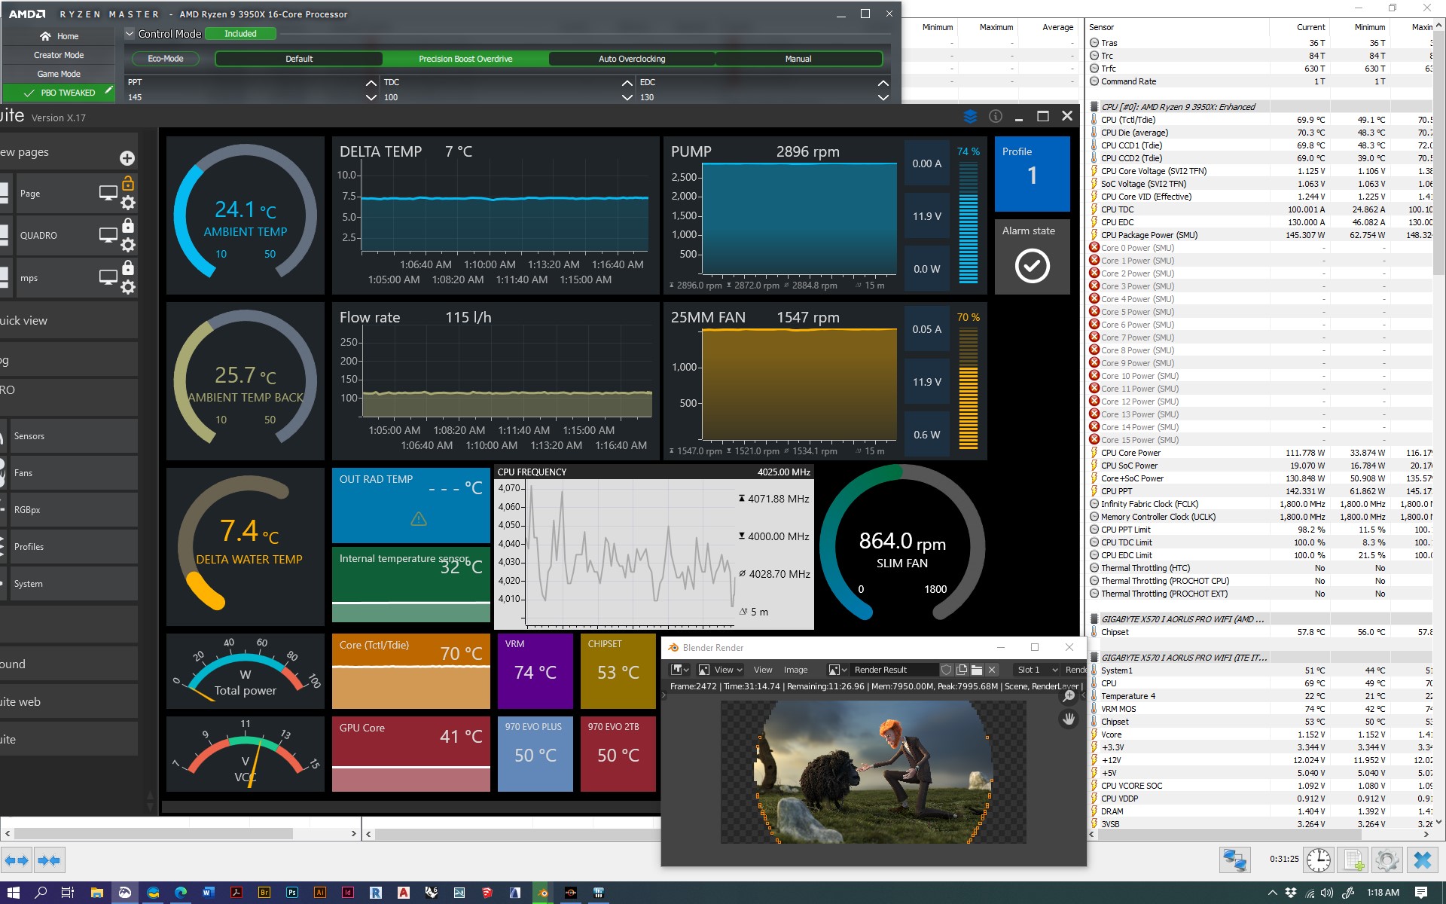
Task: Click the Blender open image folder icon
Action: click(977, 670)
